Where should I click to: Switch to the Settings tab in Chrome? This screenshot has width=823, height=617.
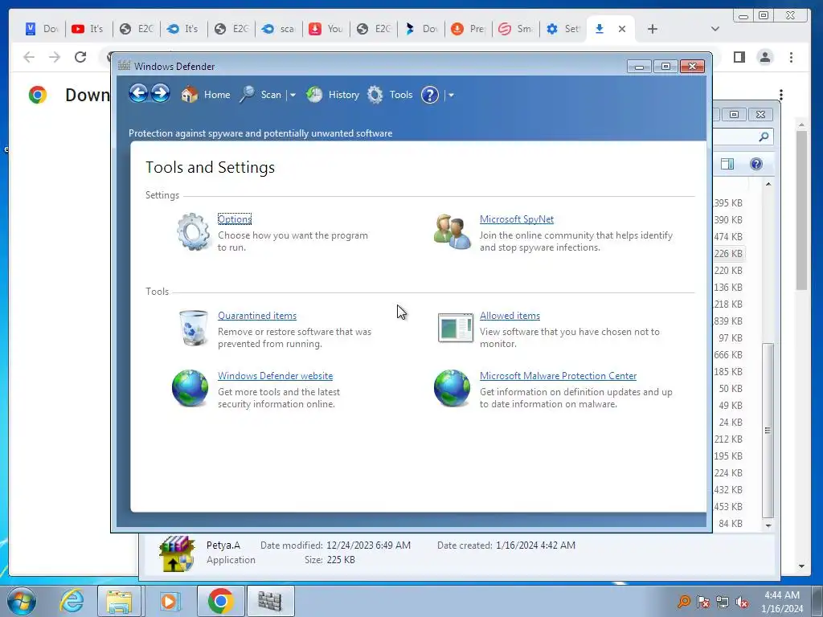click(562, 29)
